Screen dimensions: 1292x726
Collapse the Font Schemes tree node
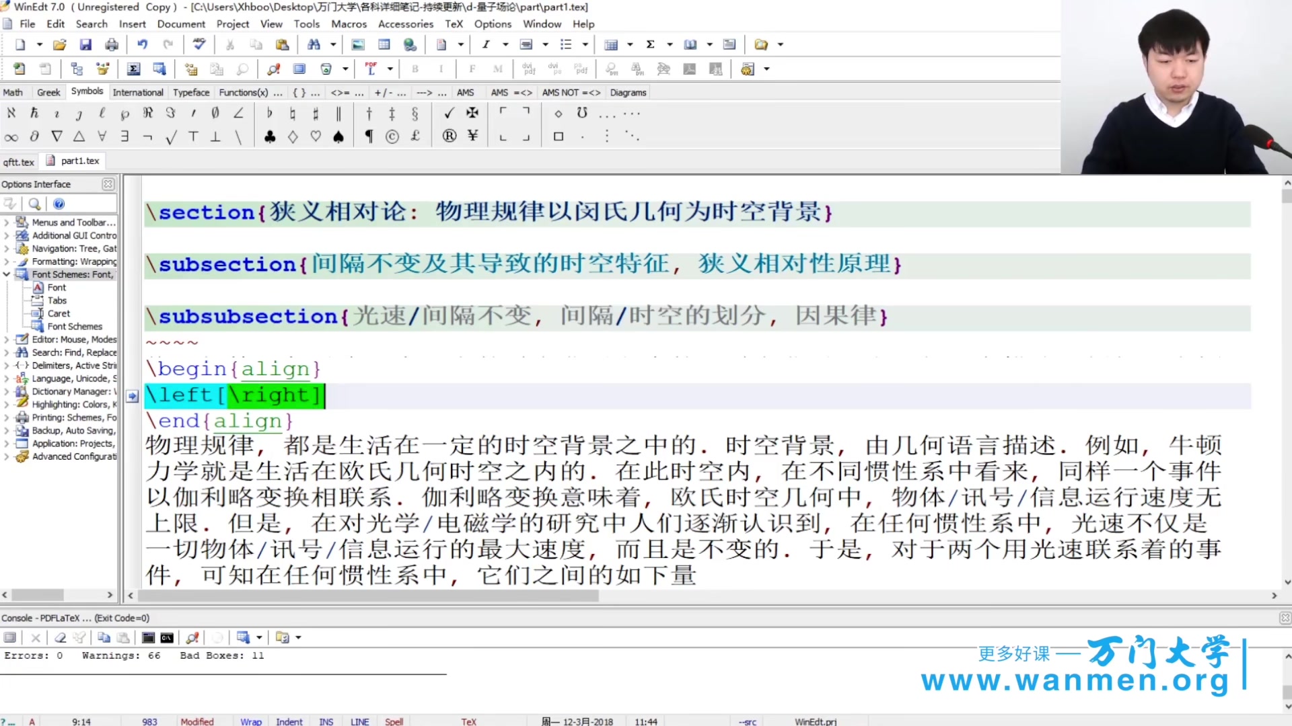7,274
